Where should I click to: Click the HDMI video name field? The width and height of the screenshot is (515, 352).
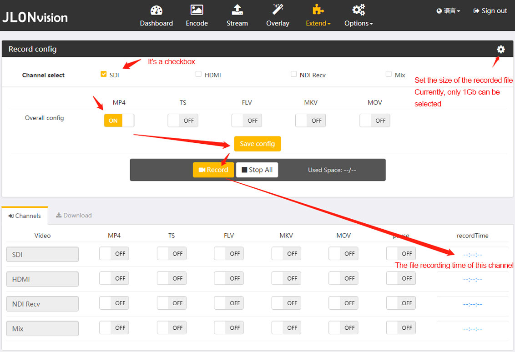pos(42,279)
